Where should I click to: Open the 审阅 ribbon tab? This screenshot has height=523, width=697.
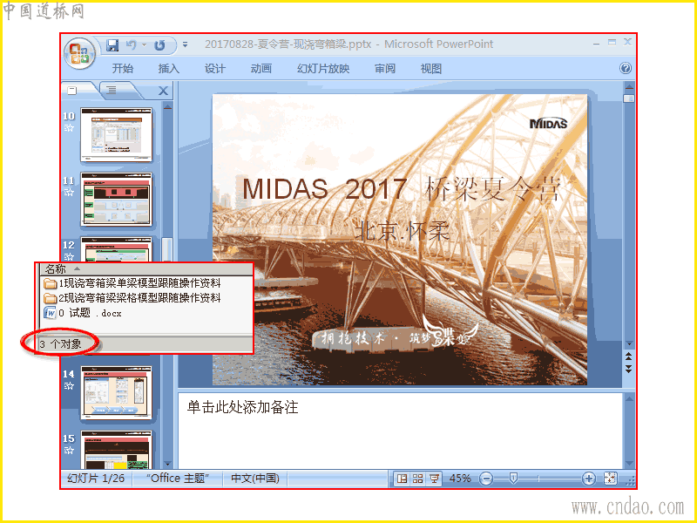(x=385, y=69)
